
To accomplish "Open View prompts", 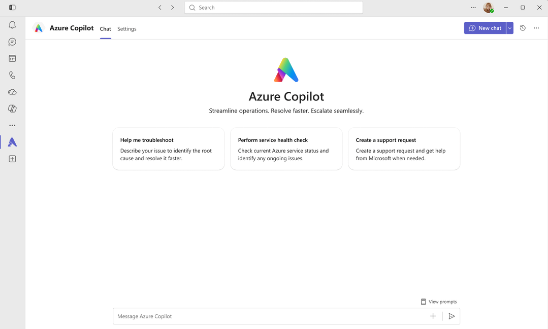I will [x=439, y=302].
